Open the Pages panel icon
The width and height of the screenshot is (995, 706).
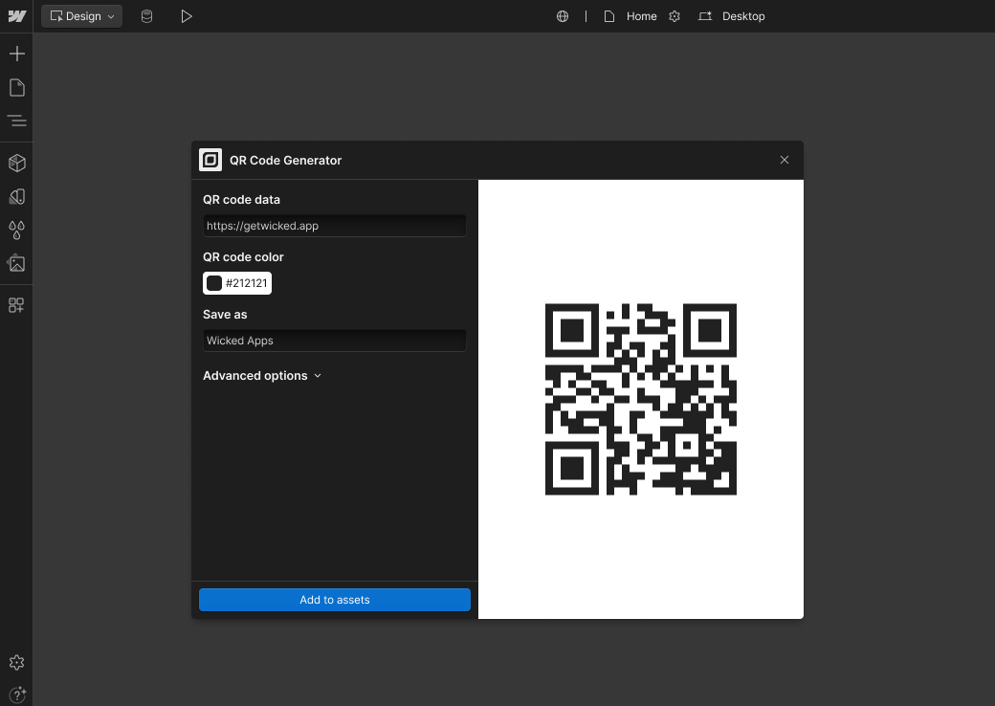pyautogui.click(x=17, y=88)
